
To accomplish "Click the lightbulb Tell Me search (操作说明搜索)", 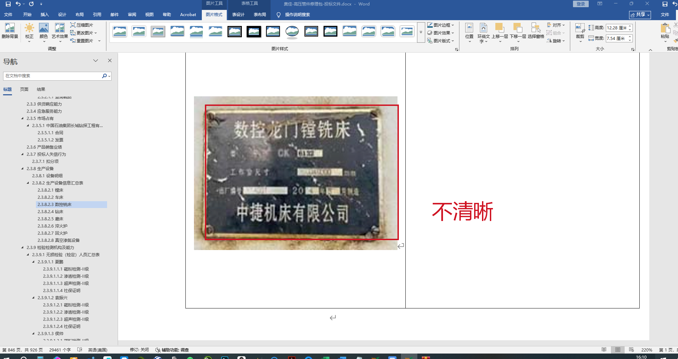I will click(293, 15).
